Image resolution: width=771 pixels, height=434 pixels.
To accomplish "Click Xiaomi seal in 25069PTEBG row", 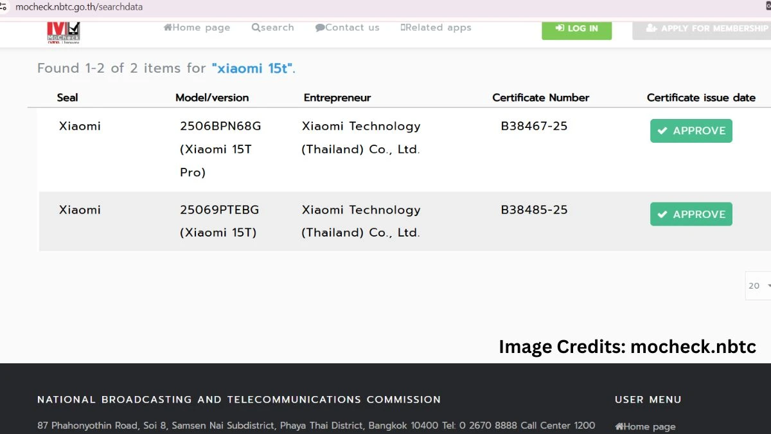I will [80, 210].
